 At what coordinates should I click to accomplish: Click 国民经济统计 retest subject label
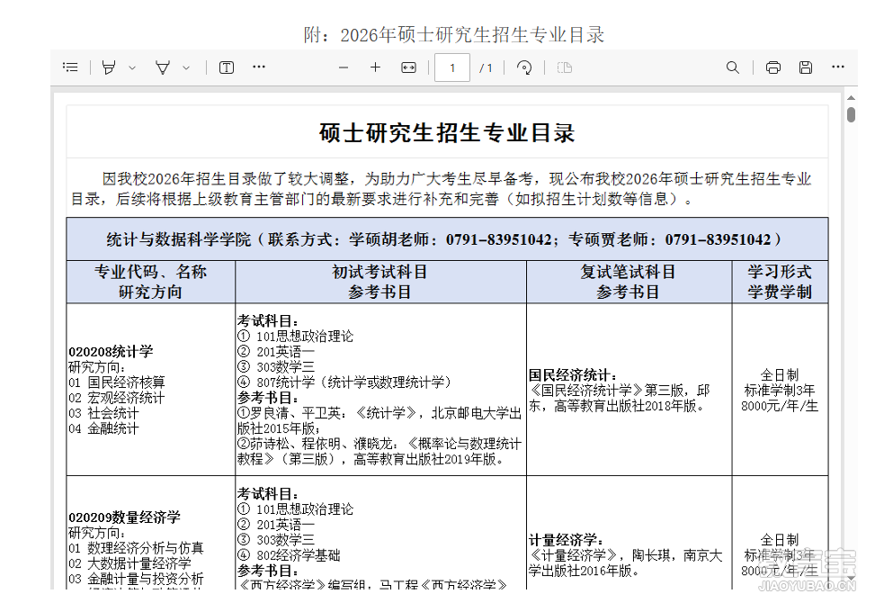(573, 374)
